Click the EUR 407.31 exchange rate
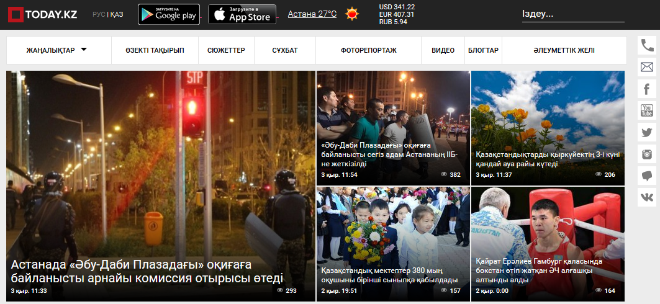Screen dimensions: 660x304 pos(397,14)
